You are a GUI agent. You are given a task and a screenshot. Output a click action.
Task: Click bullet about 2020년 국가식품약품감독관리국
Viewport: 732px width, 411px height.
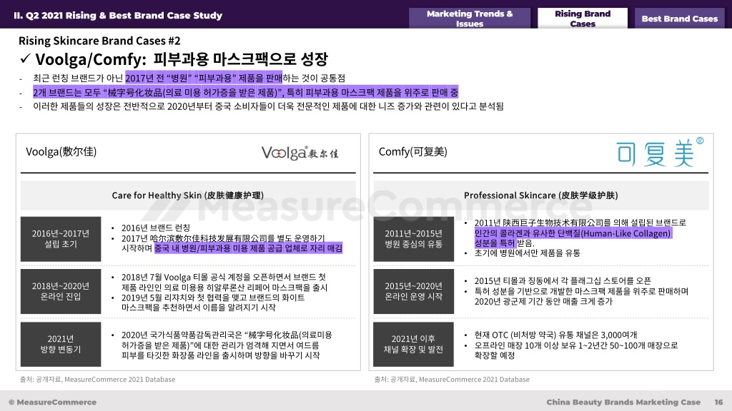pyautogui.click(x=227, y=345)
